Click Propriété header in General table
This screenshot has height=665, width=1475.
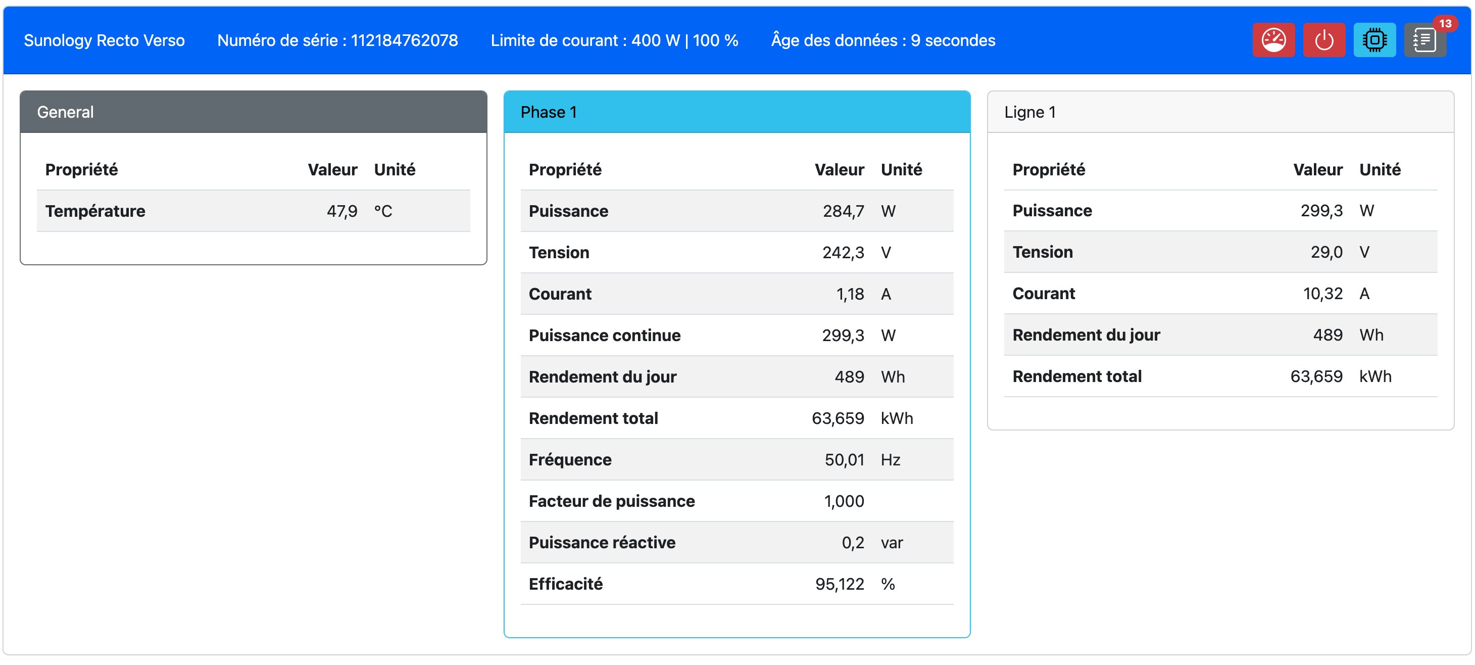[81, 170]
